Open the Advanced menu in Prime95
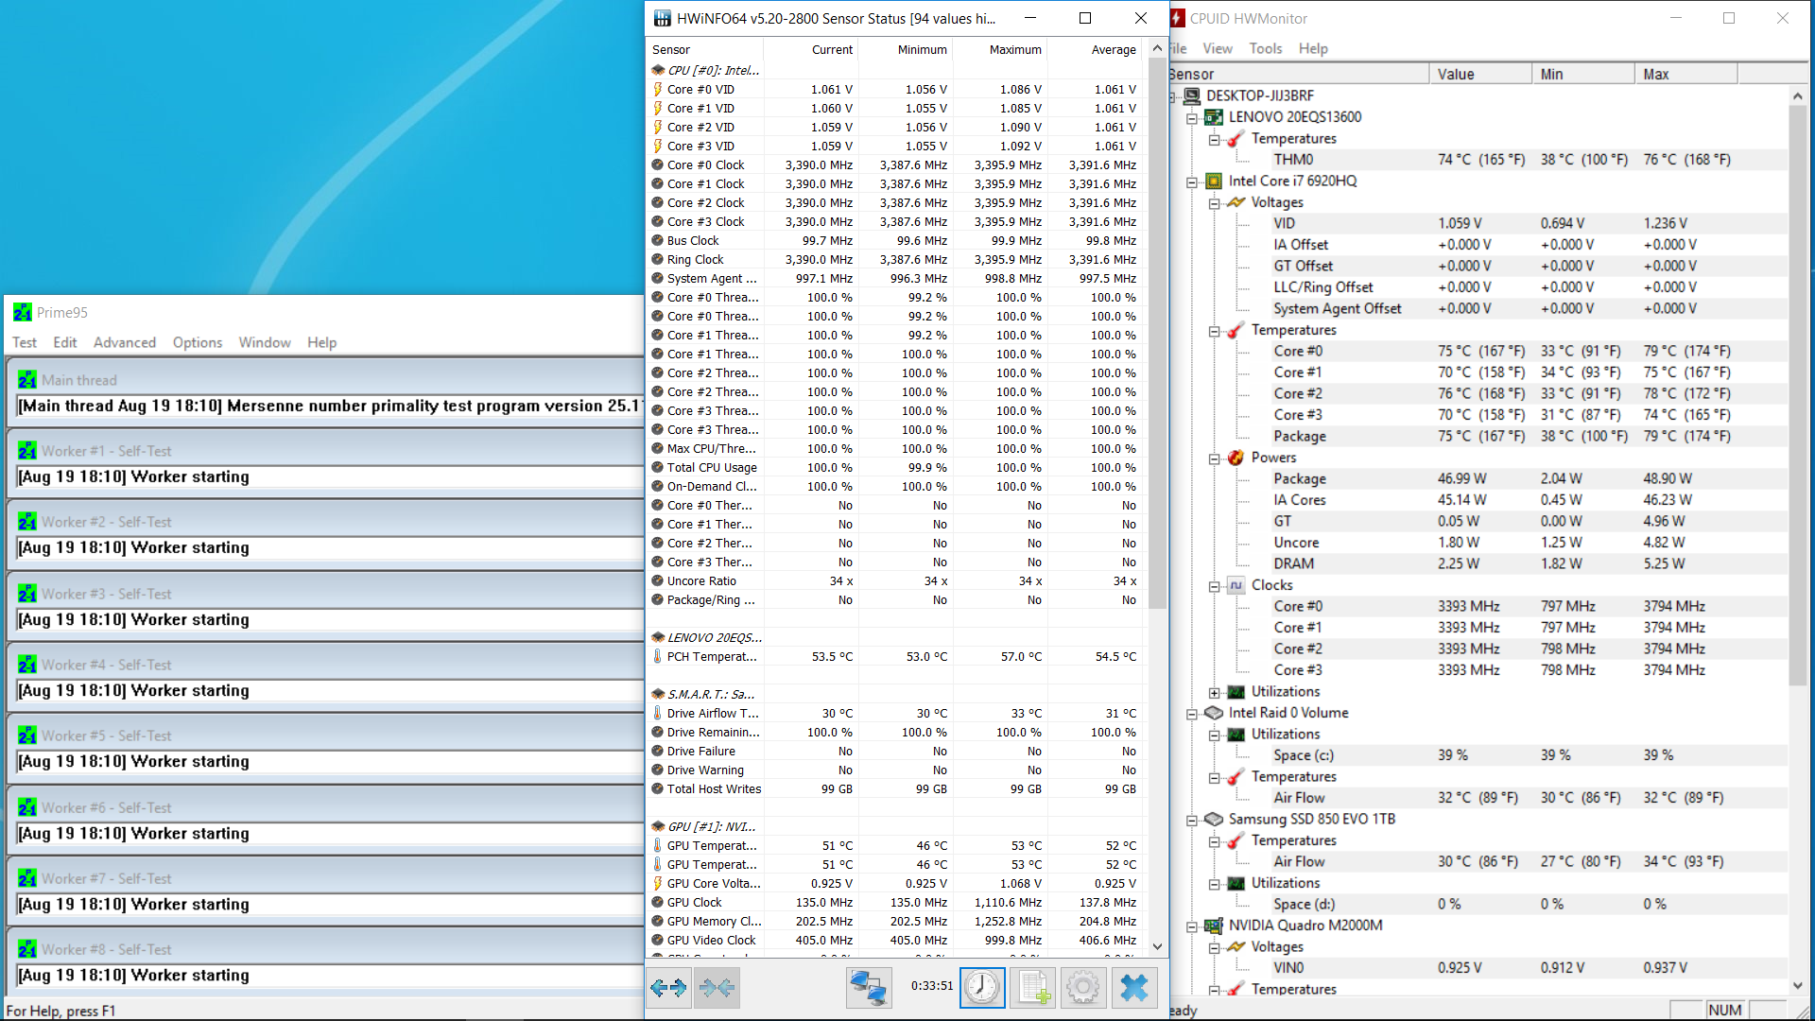 pyautogui.click(x=125, y=342)
